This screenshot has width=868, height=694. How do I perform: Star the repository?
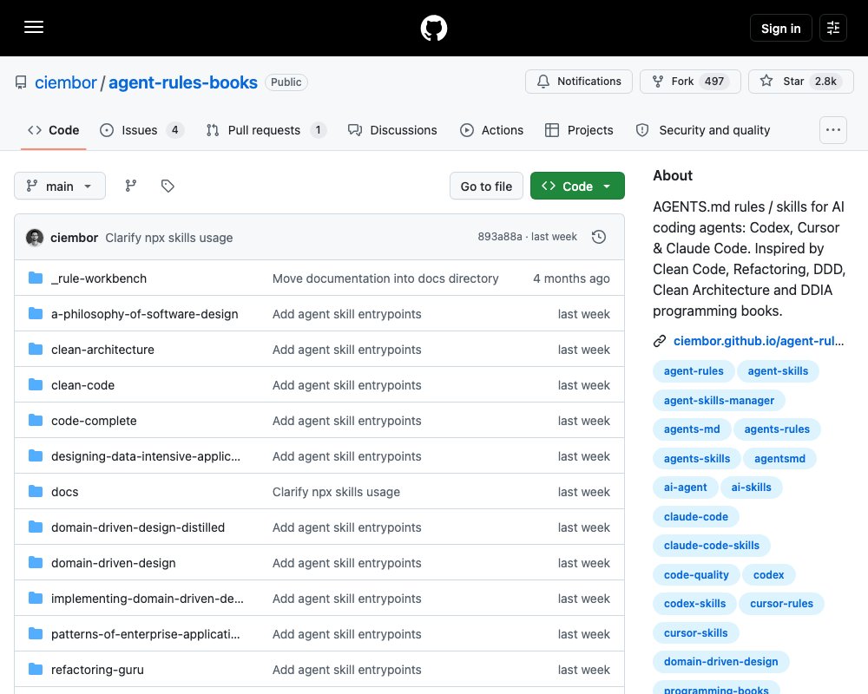(x=800, y=82)
